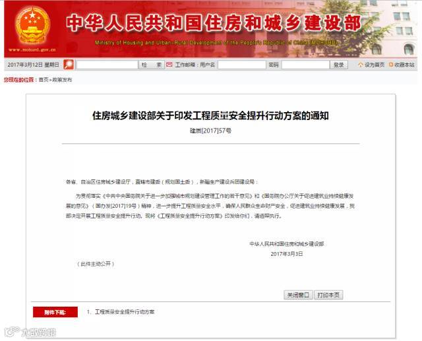422x341 pixels.
Task: Click the orange magnifier search icon
Action: coord(69,65)
